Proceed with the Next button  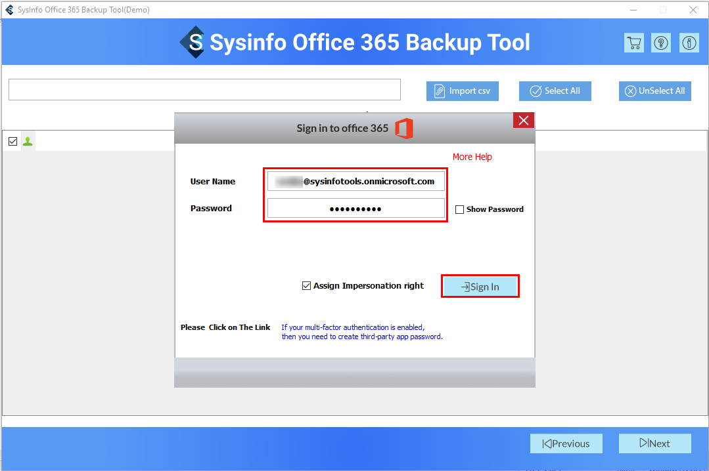[654, 443]
